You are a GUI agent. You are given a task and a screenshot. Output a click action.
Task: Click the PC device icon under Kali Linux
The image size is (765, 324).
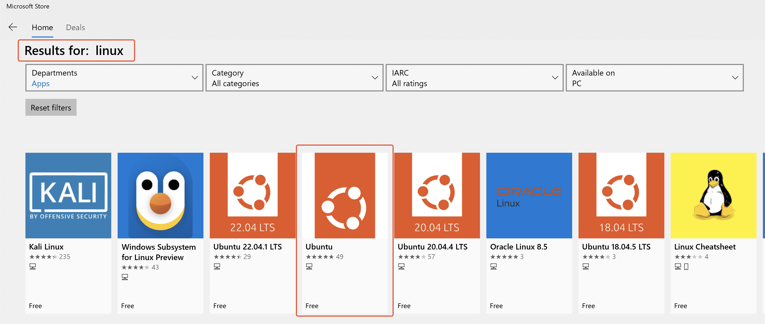pyautogui.click(x=33, y=267)
